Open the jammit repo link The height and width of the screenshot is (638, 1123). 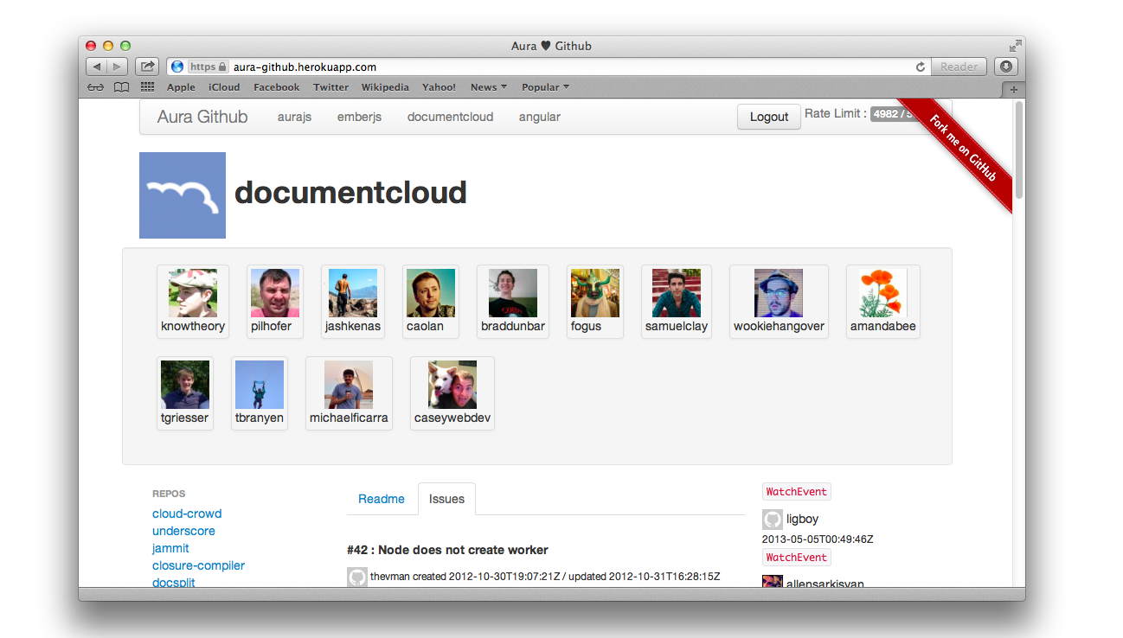[x=170, y=548]
